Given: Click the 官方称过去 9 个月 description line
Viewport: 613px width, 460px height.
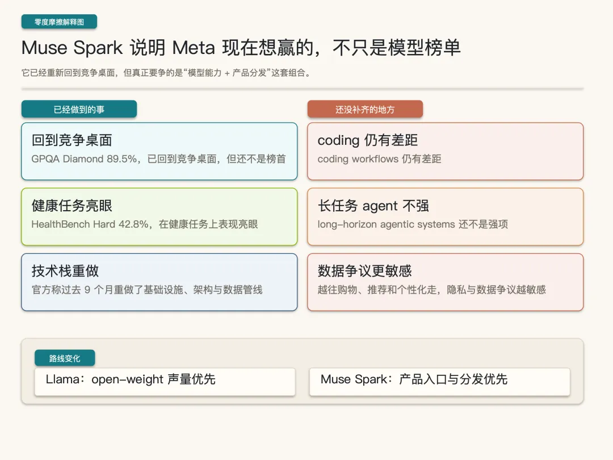Looking at the screenshot, I should tap(147, 290).
